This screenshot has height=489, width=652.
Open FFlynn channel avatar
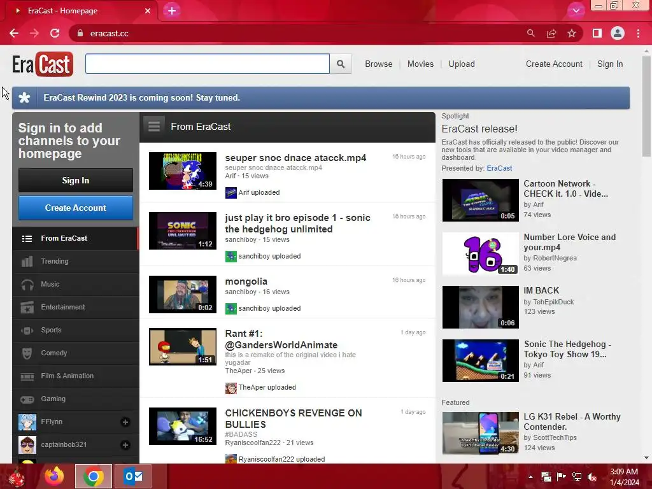27,422
